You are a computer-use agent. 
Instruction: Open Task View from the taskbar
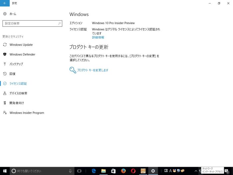point(79,171)
